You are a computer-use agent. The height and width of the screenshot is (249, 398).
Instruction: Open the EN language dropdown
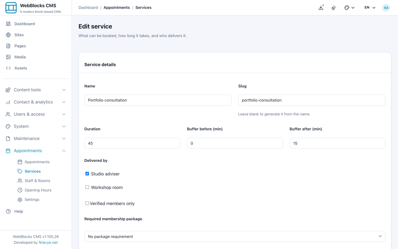pos(370,7)
